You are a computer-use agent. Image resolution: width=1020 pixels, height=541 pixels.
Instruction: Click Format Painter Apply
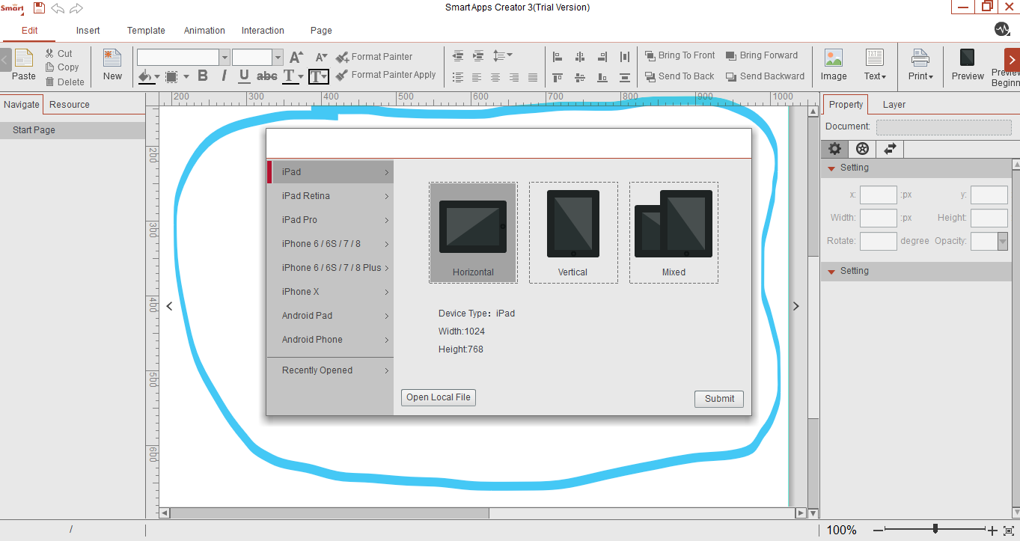click(385, 75)
